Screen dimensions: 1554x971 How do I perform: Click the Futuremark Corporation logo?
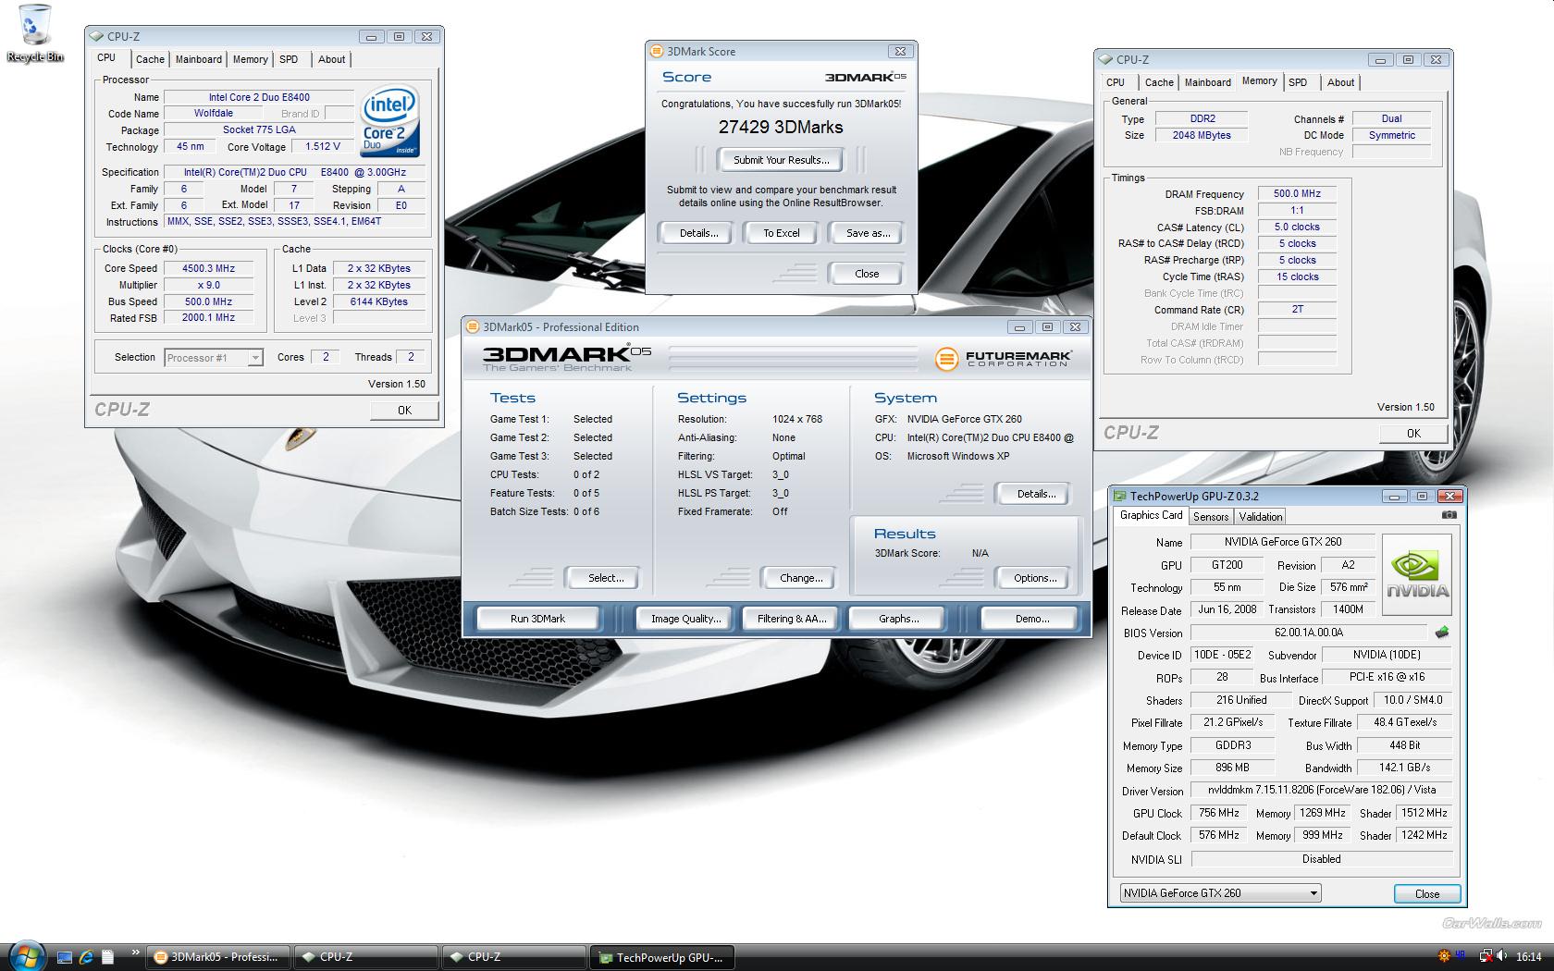[x=1004, y=358]
